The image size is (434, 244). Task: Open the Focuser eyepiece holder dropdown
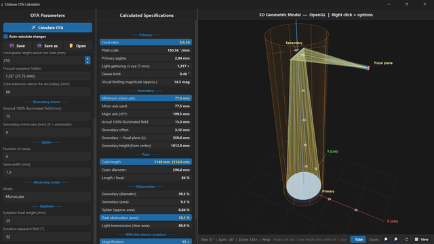coord(47,76)
